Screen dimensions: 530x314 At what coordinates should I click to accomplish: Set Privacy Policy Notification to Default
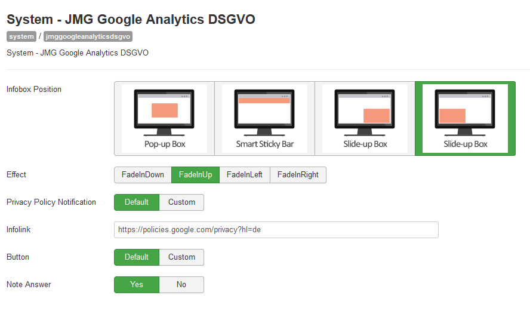coord(137,202)
